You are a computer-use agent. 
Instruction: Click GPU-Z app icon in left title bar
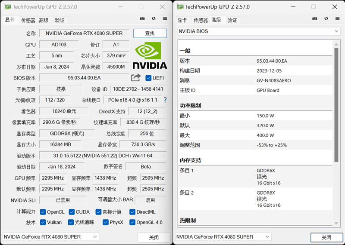[x=8, y=7]
